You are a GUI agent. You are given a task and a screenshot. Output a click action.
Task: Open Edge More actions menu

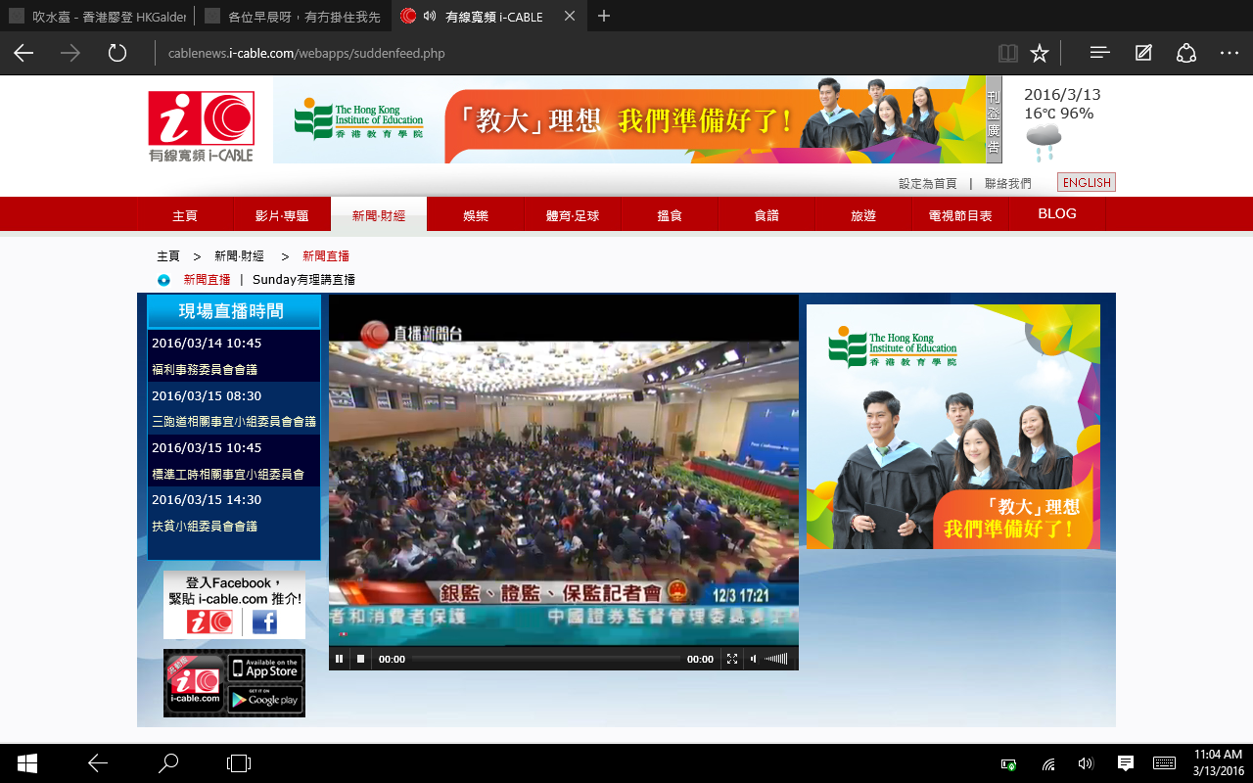click(x=1230, y=53)
